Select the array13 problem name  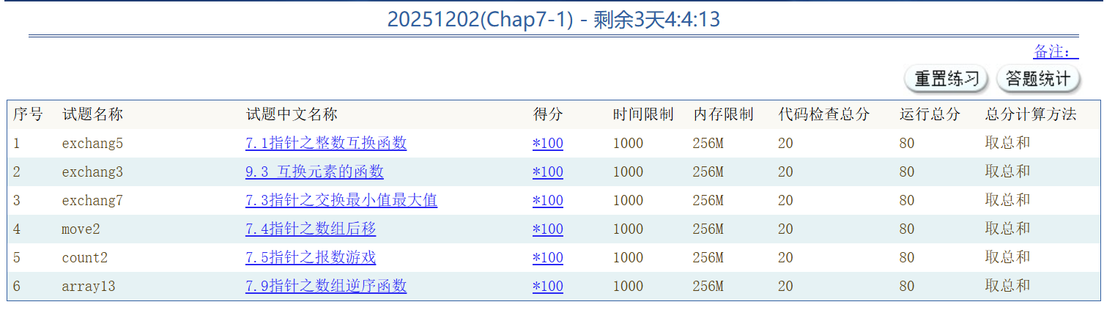tap(89, 286)
